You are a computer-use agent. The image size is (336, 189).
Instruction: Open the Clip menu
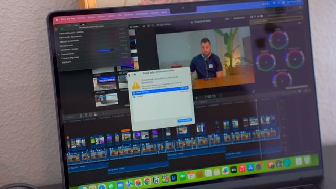click(120, 15)
